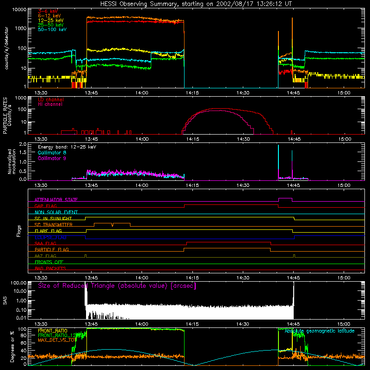370x370 pixels.
Task: Select the green 25-50 keV legend label
Action: click(x=51, y=25)
